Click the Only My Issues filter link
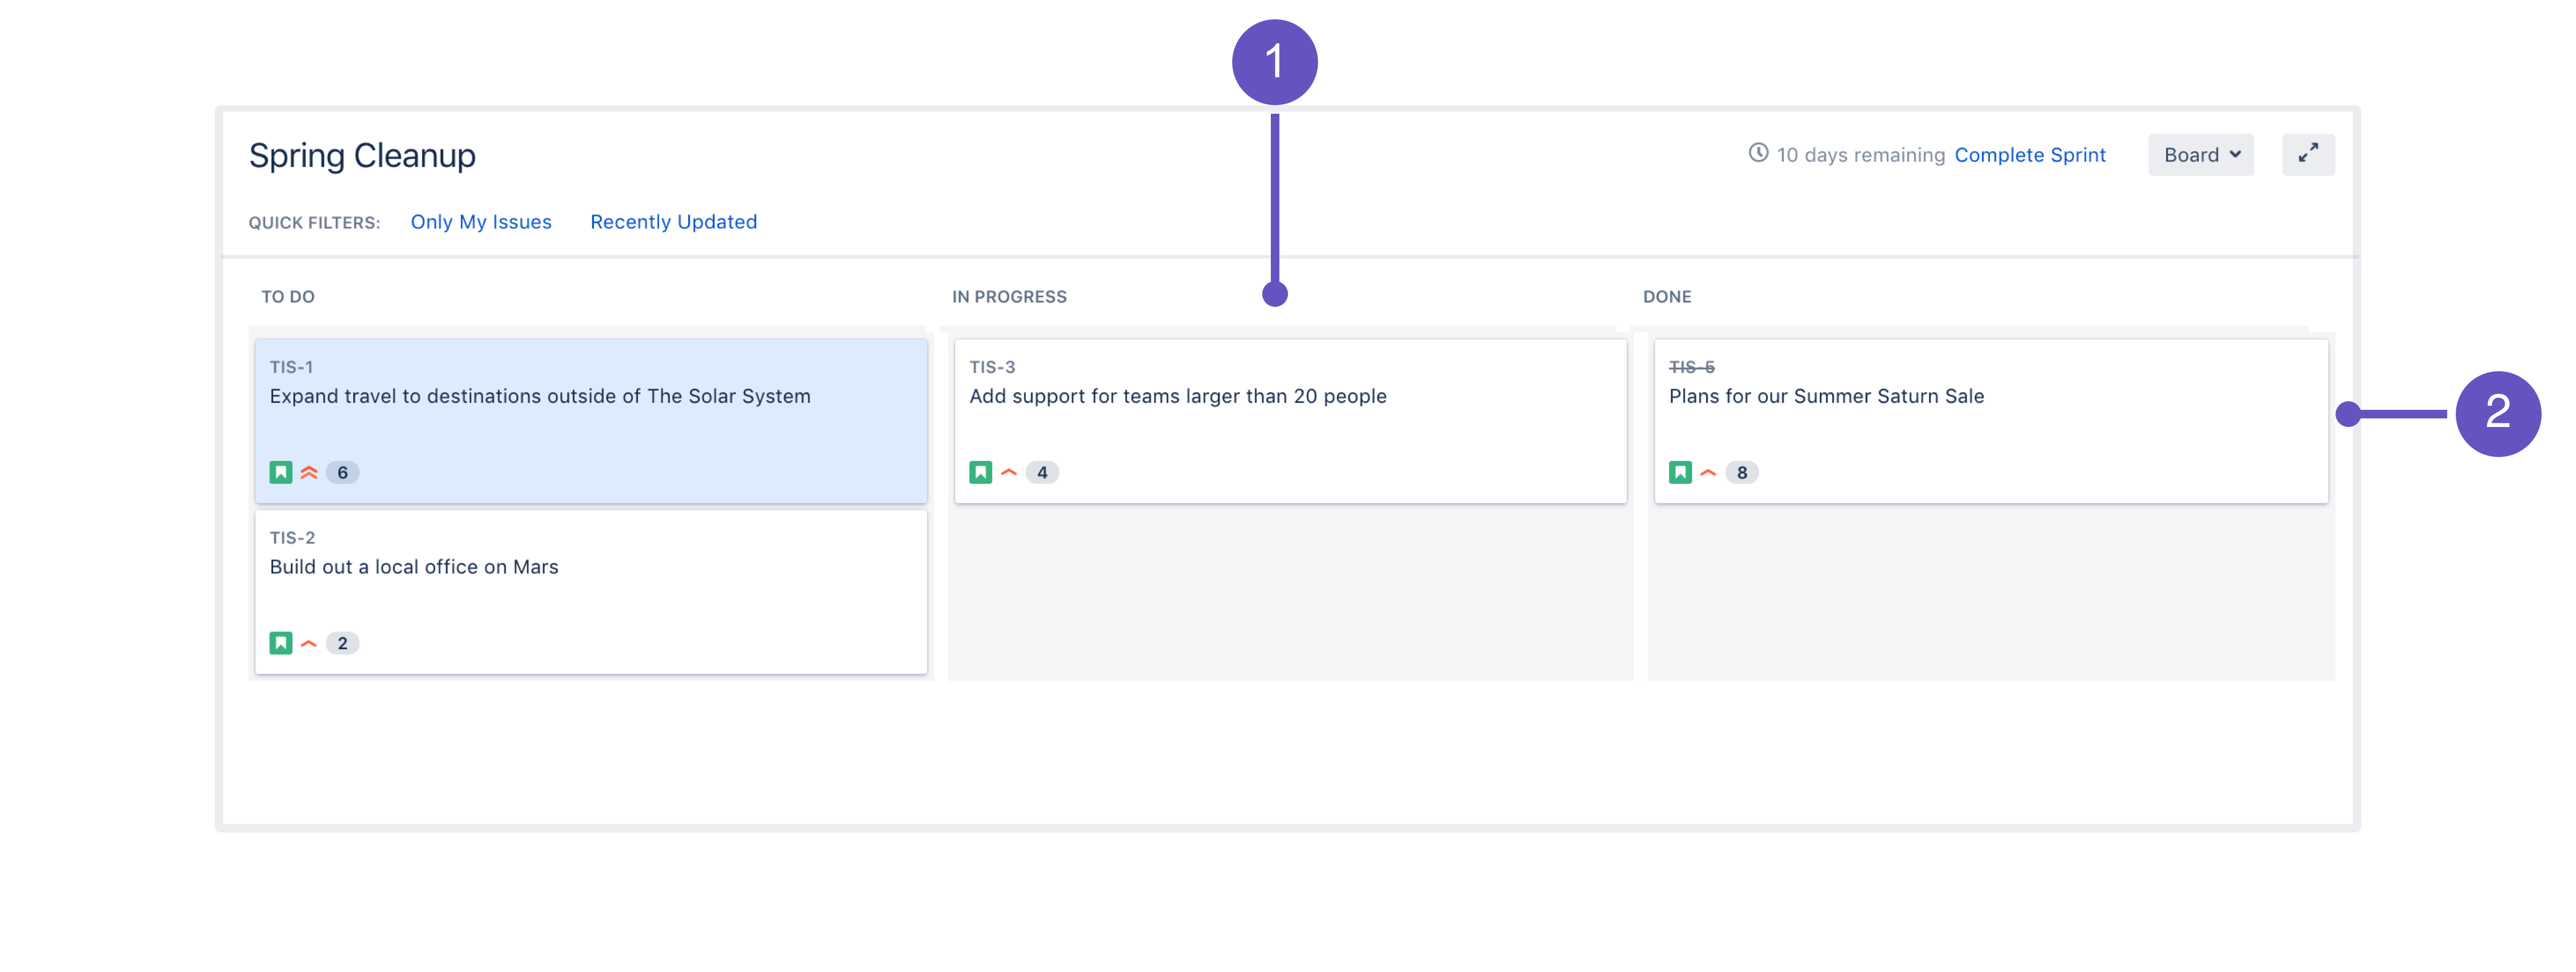Screen dimensions: 2576x972 (481, 220)
